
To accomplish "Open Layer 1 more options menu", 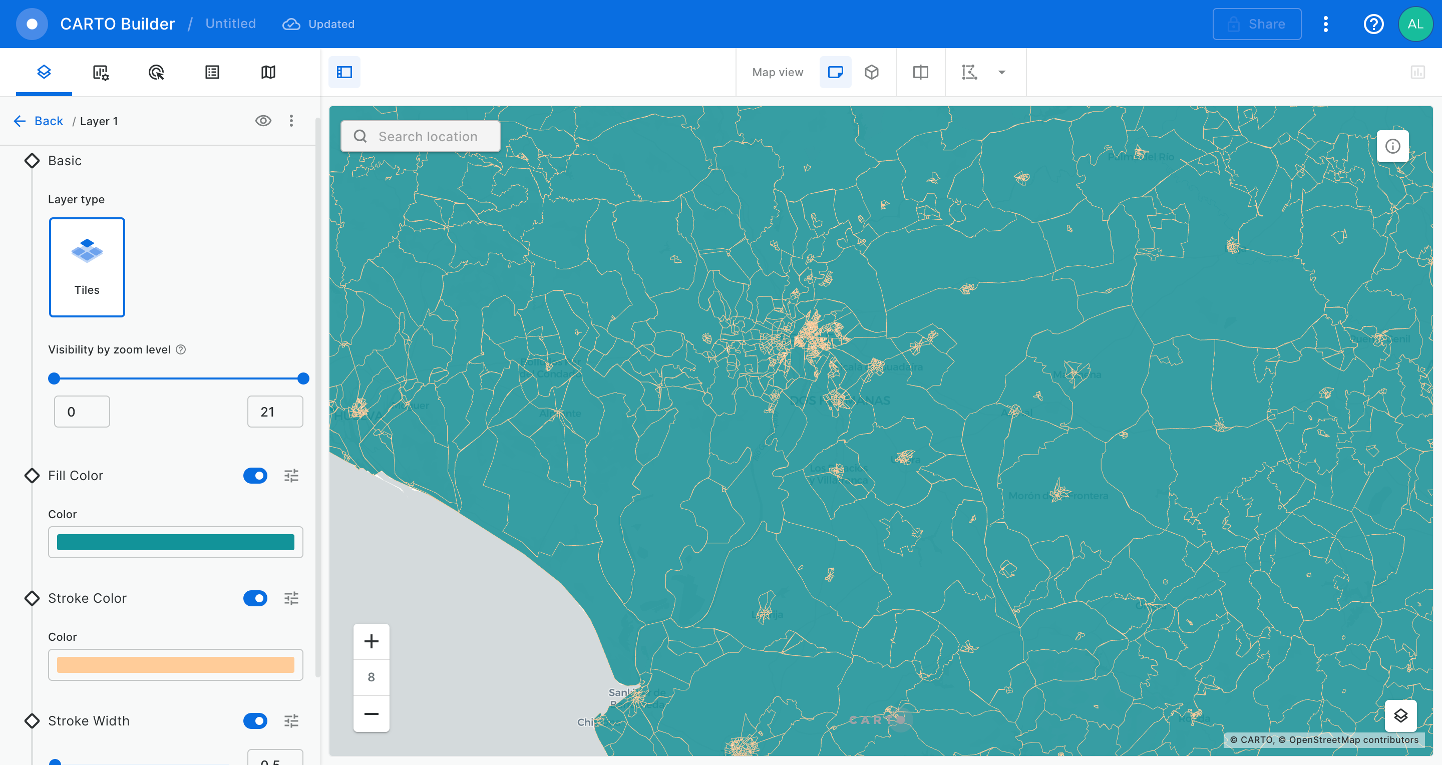I will (x=291, y=121).
